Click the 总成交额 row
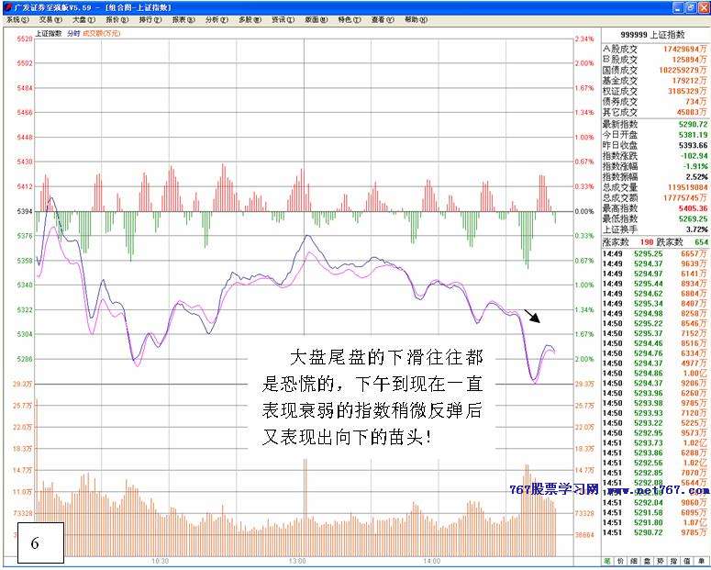 point(655,198)
